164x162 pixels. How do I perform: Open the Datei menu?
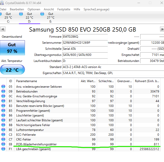(3, 9)
